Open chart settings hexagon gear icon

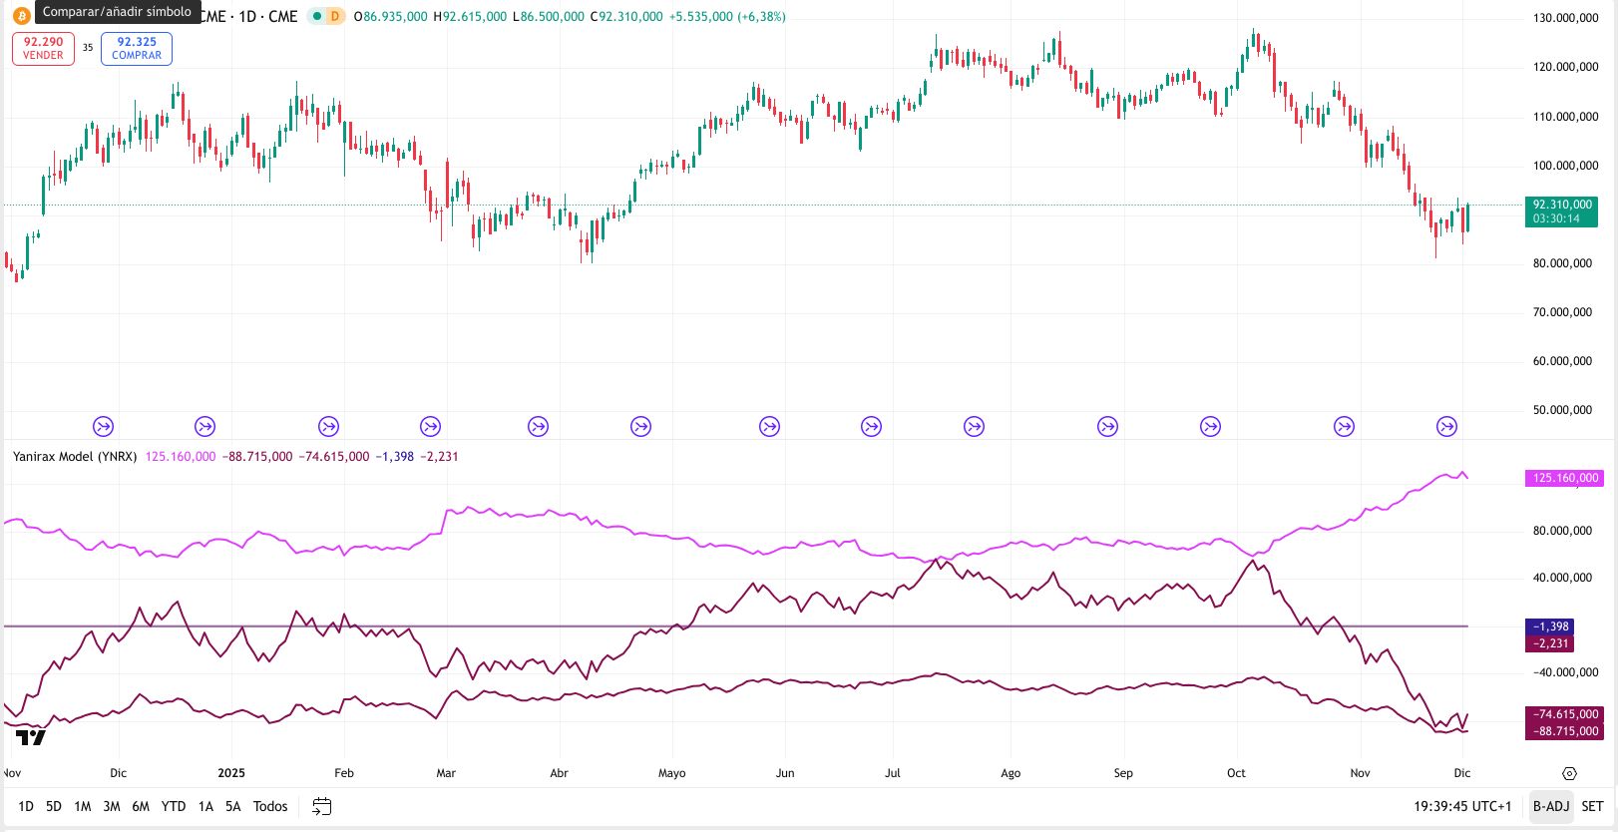pyautogui.click(x=1569, y=773)
